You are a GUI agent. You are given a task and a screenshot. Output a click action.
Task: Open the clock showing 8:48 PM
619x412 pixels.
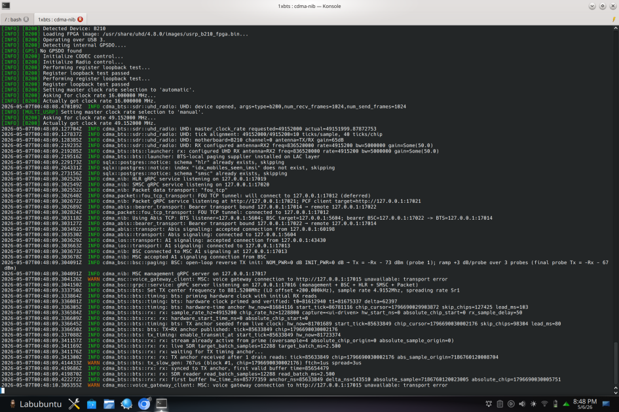tap(585, 403)
